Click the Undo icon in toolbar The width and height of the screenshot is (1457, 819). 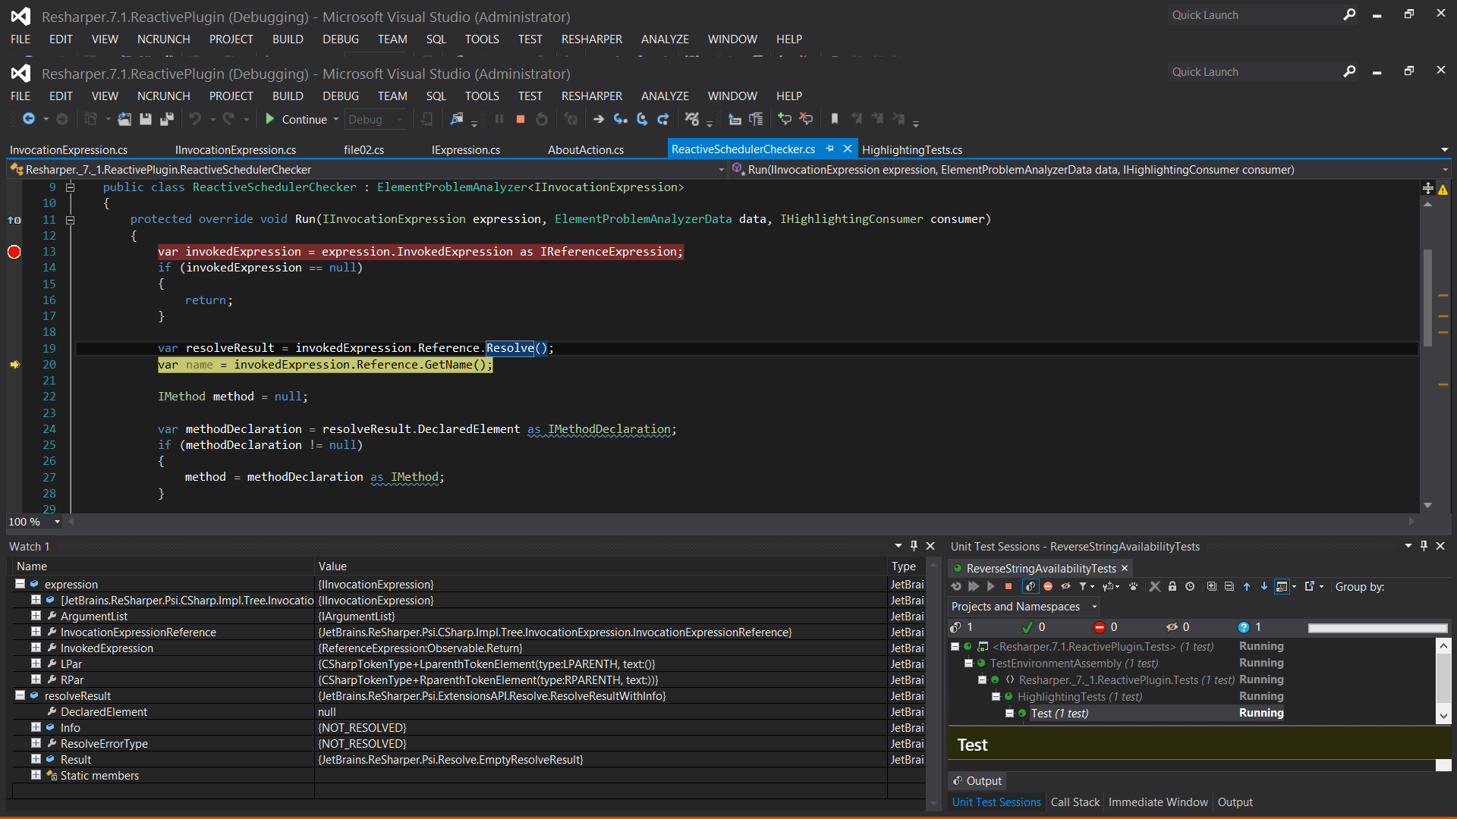[x=195, y=119]
